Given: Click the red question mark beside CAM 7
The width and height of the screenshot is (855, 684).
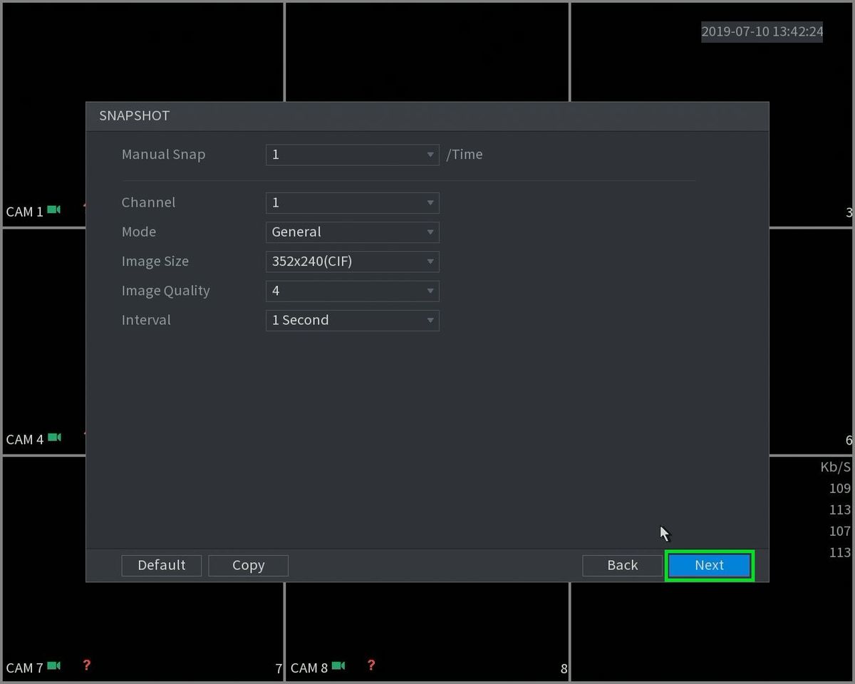Looking at the screenshot, I should coord(86,665).
